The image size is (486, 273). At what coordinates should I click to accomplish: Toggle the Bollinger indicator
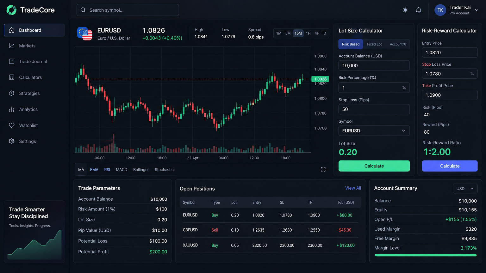click(141, 170)
